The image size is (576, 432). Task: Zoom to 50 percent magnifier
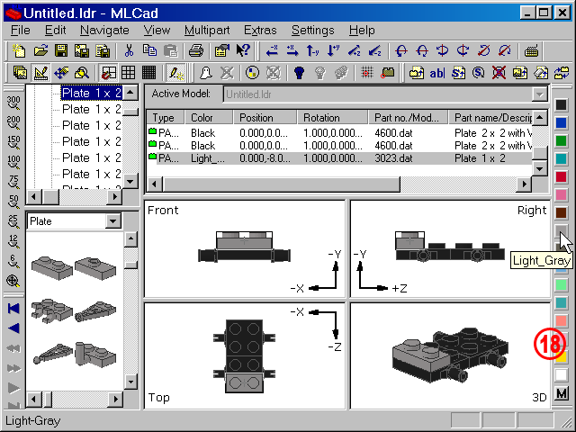[13, 202]
